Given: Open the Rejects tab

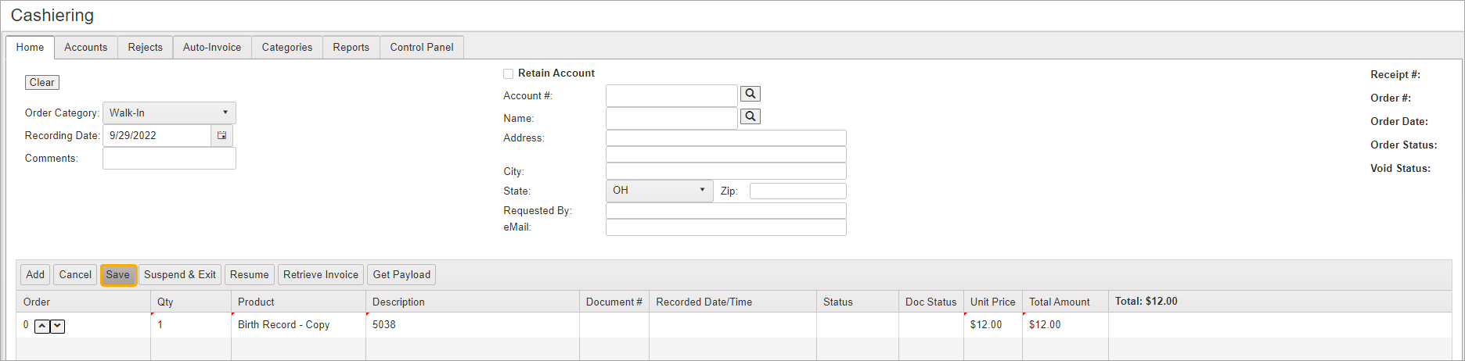Looking at the screenshot, I should pyautogui.click(x=145, y=48).
